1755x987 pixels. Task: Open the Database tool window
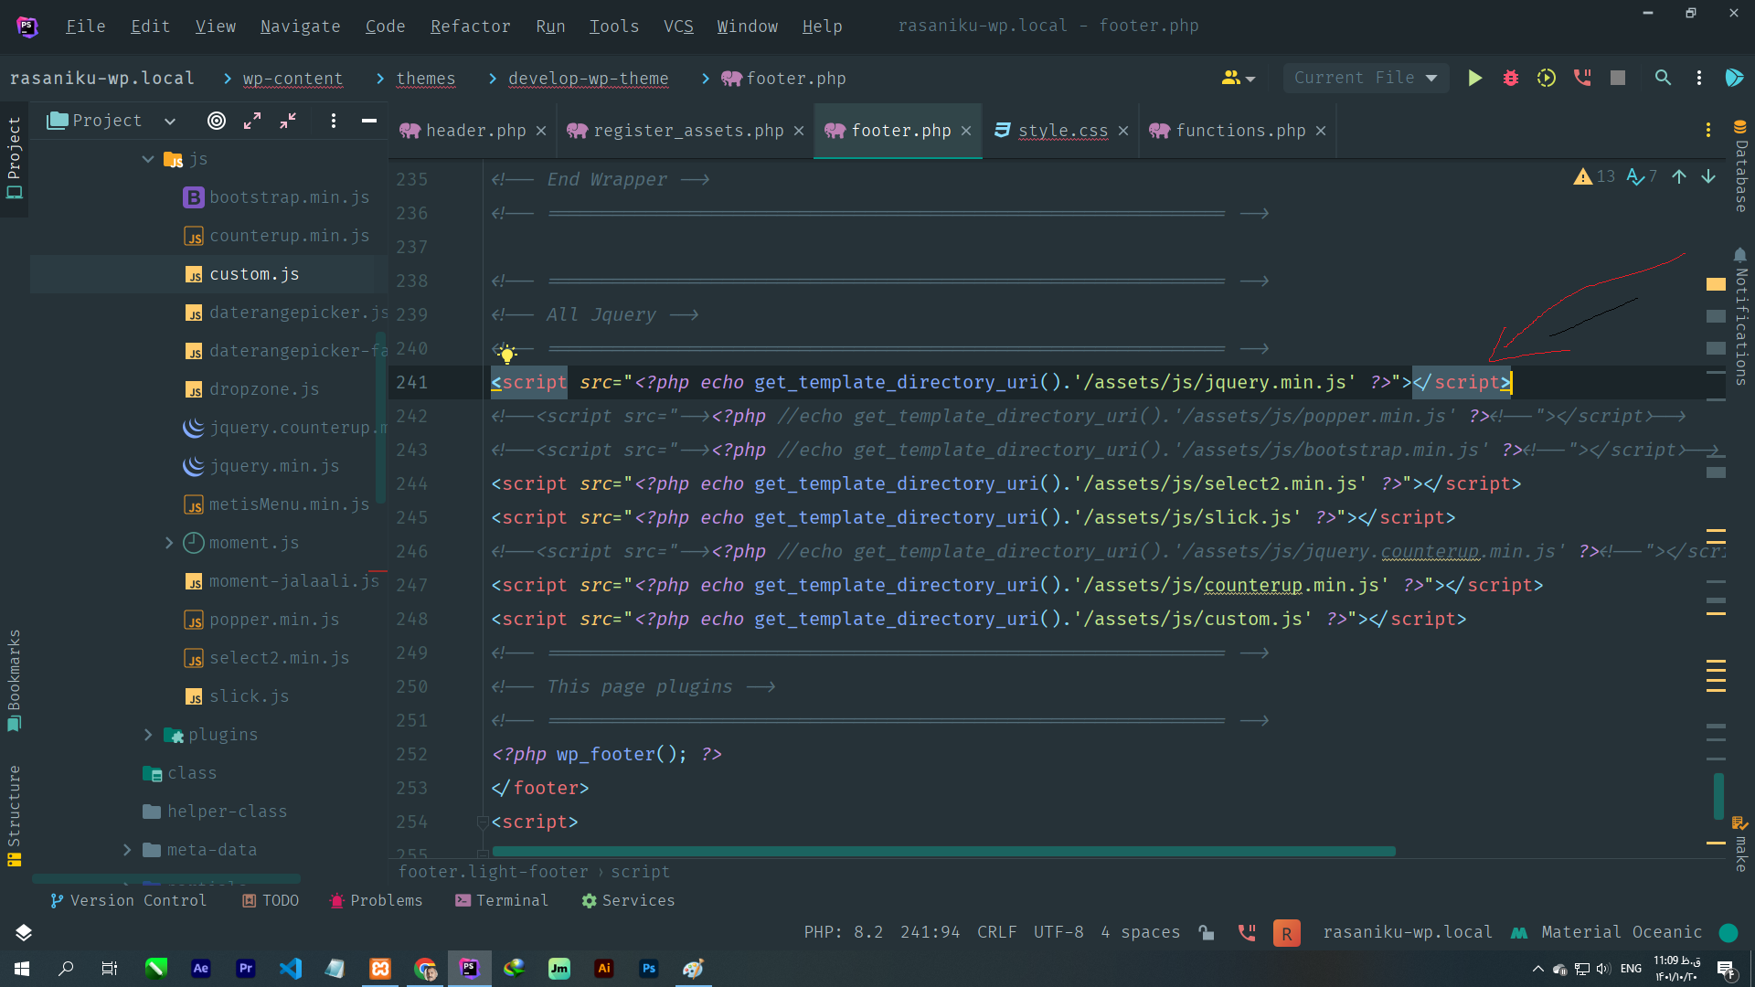(1740, 166)
